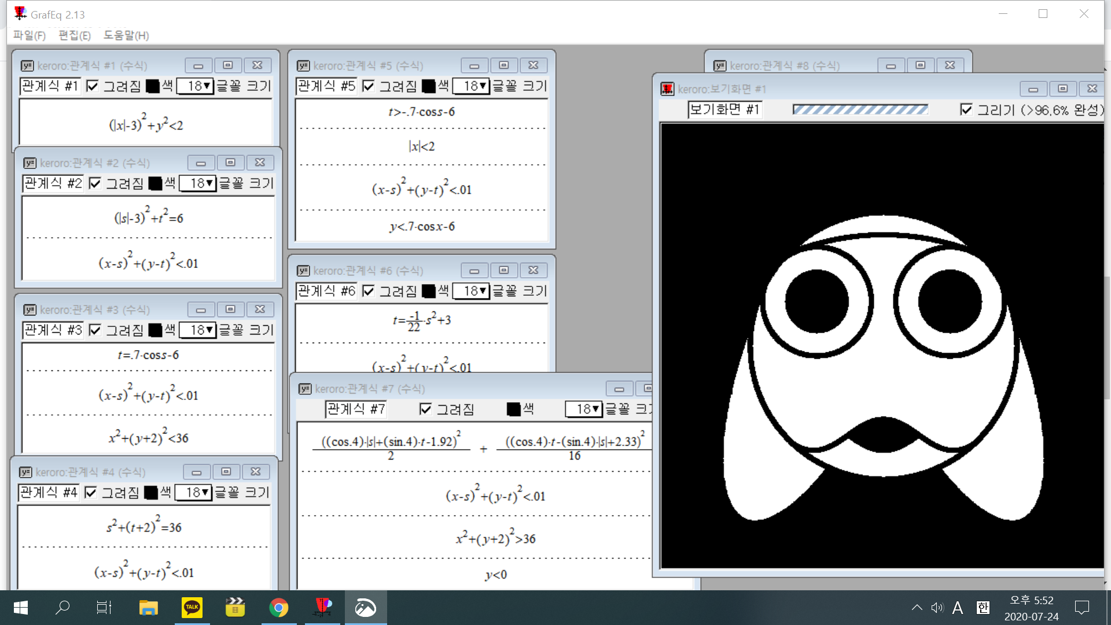Expand font size 18 dropdown in relation #6
The height and width of the screenshot is (625, 1111).
pos(471,291)
